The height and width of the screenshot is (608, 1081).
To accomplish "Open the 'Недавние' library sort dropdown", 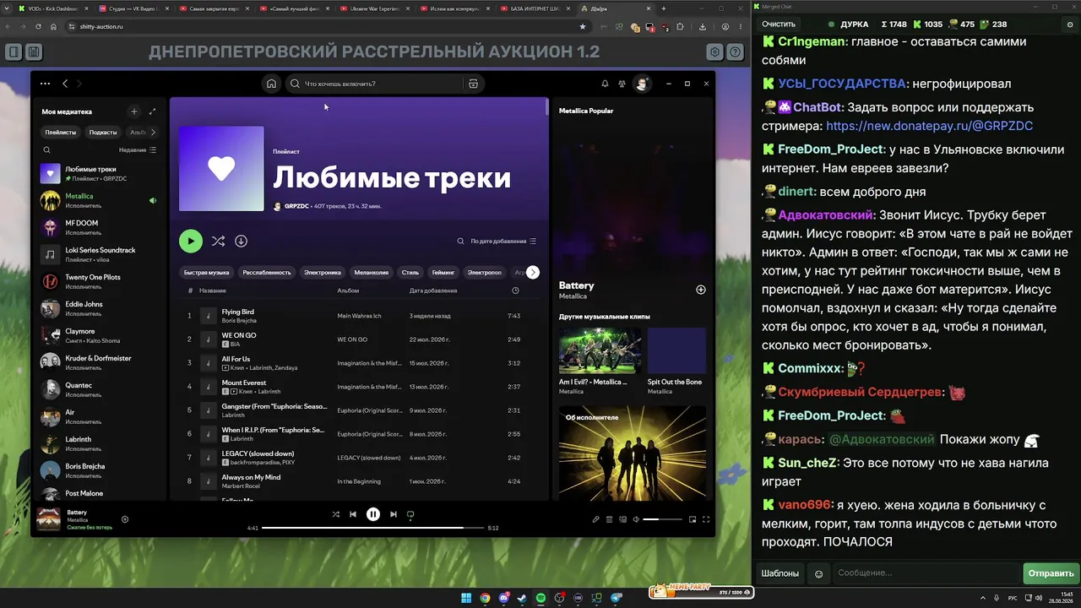I will [138, 149].
